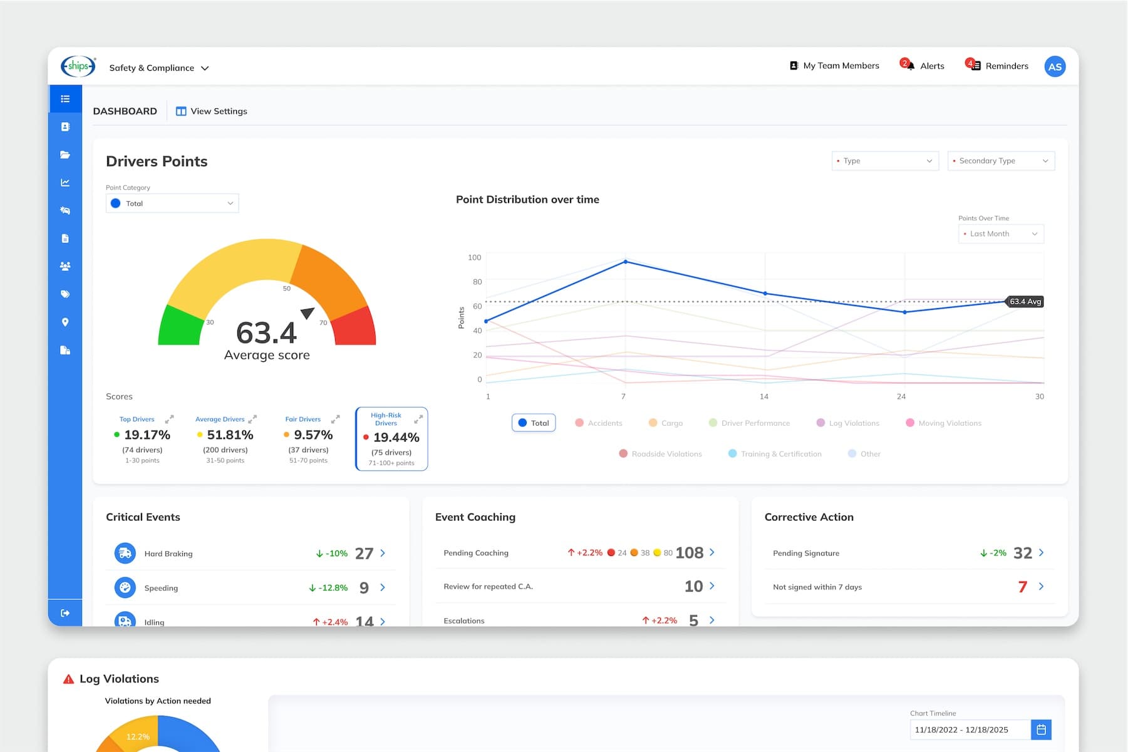Open the Top Drivers link
The width and height of the screenshot is (1128, 752).
pyautogui.click(x=137, y=419)
